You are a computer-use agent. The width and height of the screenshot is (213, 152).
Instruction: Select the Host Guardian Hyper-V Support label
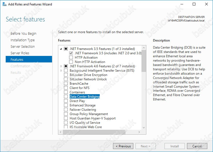click(x=92, y=118)
